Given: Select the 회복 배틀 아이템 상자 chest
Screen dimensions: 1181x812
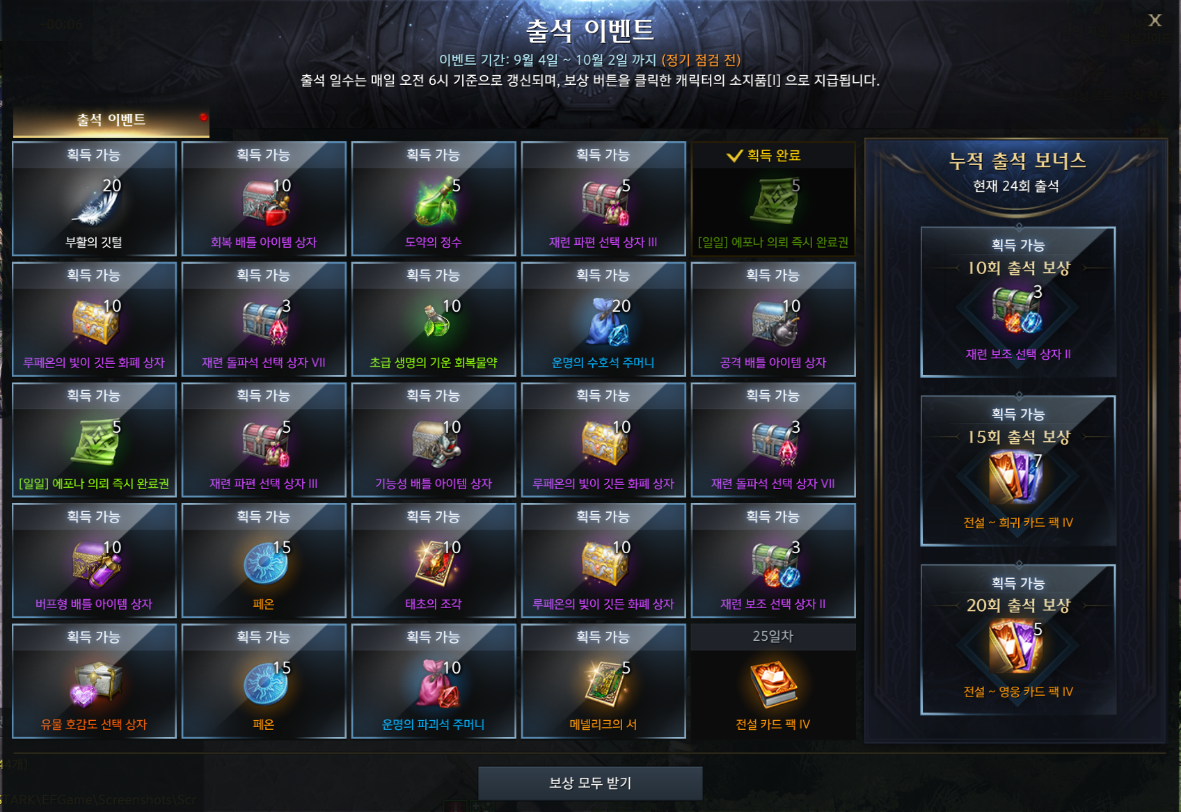Looking at the screenshot, I should click(264, 199).
